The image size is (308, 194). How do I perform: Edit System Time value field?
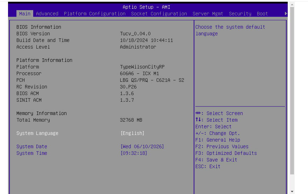134,153
